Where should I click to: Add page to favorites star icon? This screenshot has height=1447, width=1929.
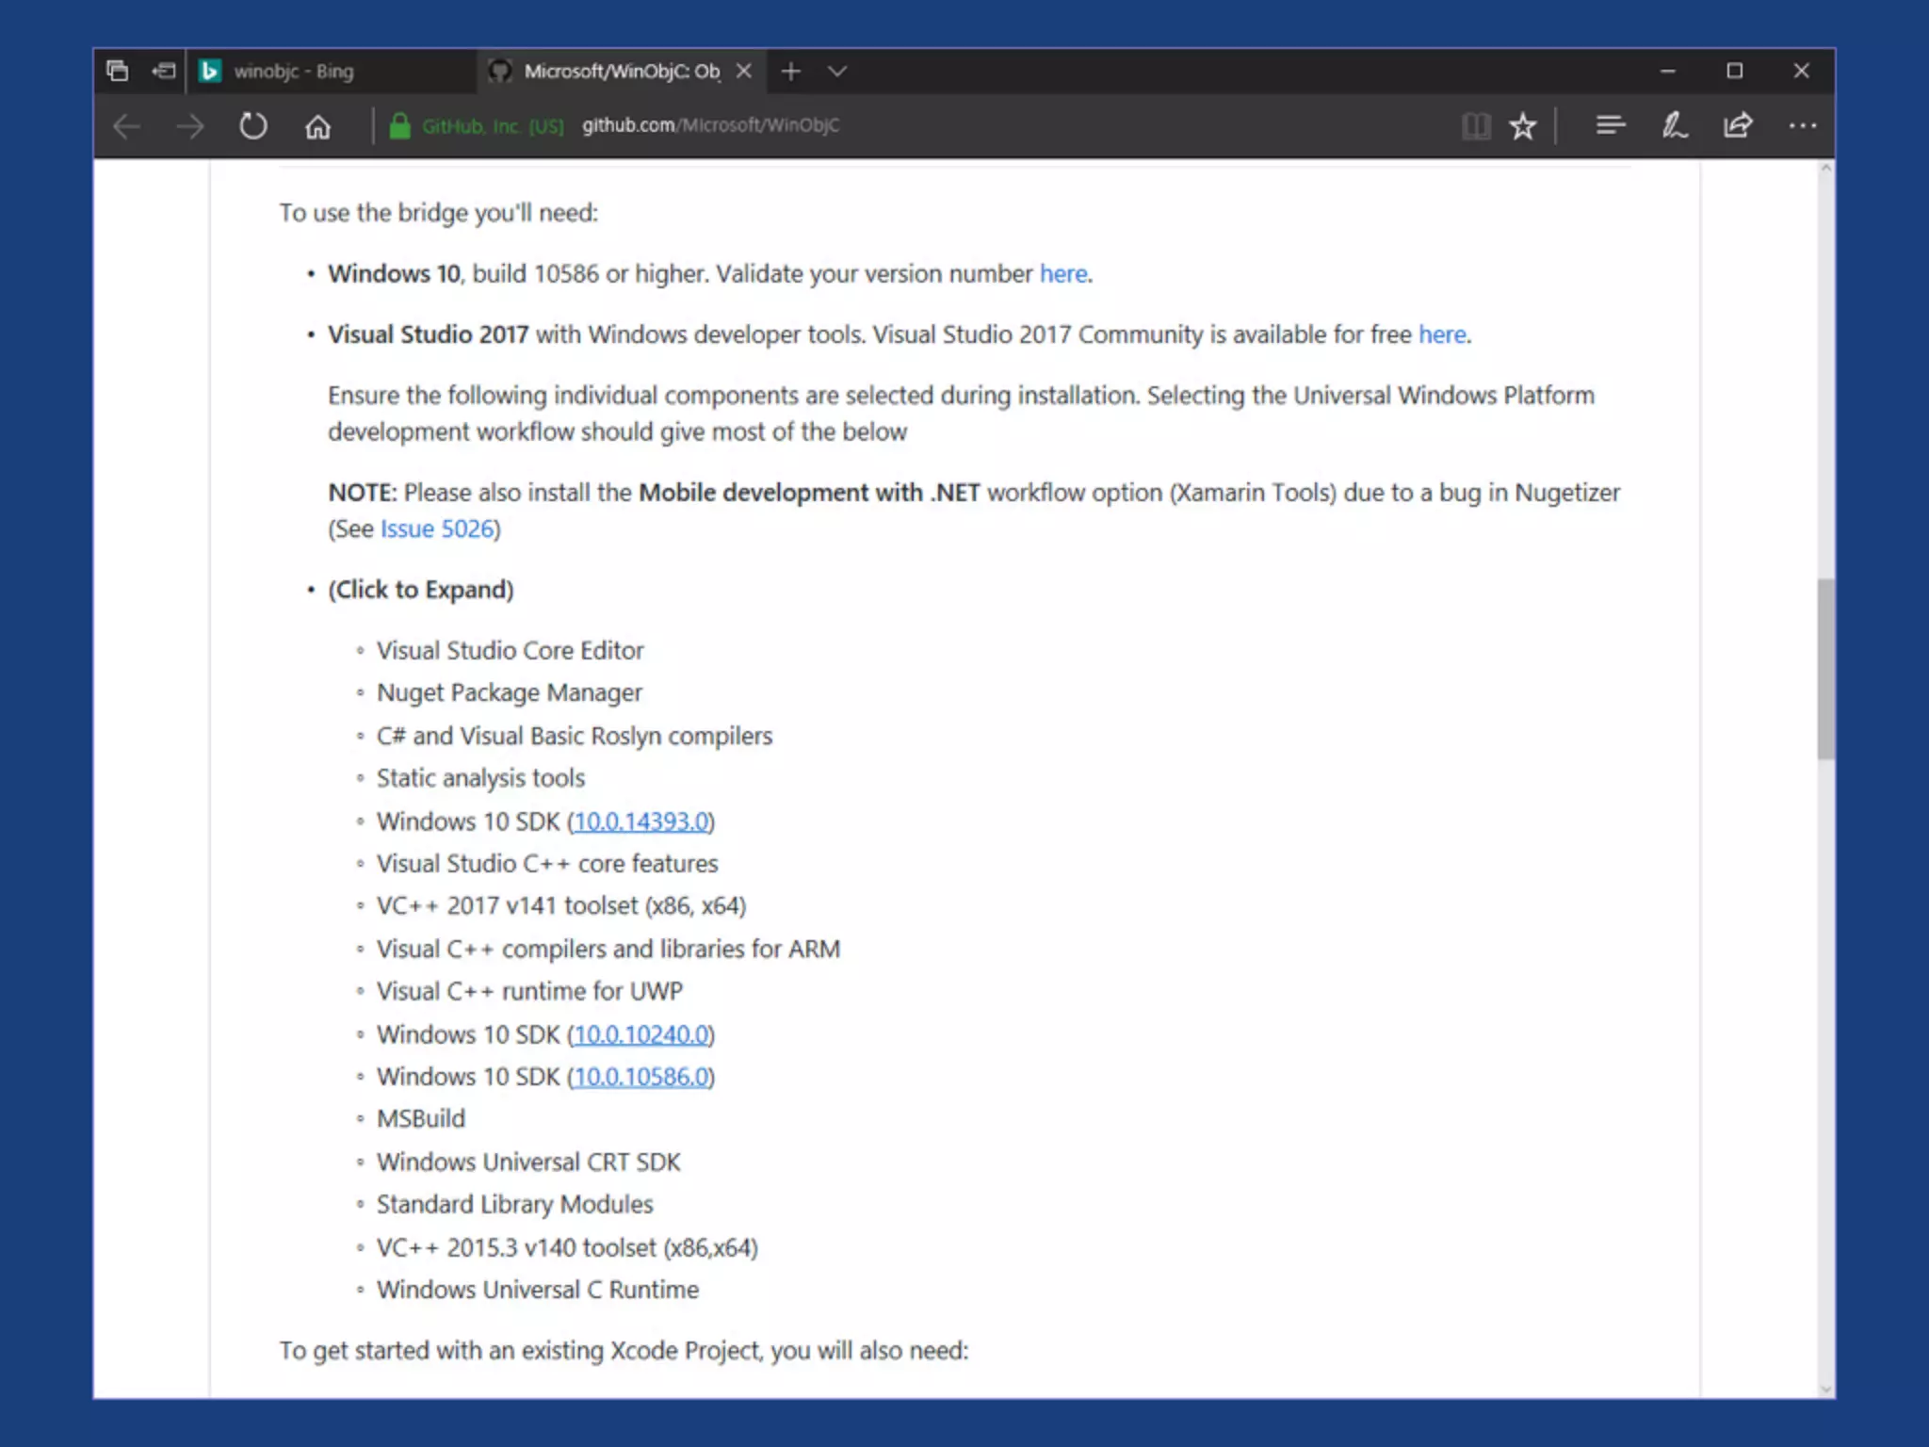tap(1522, 126)
